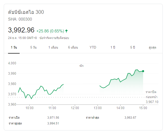Switch to the 1 ปี tab
This screenshot has width=167, height=135.
click(113, 48)
